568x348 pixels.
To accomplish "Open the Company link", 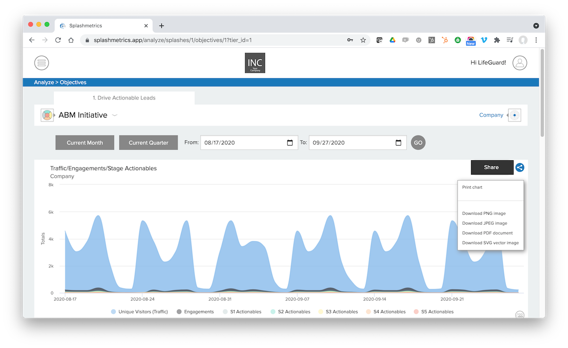I will click(x=491, y=115).
